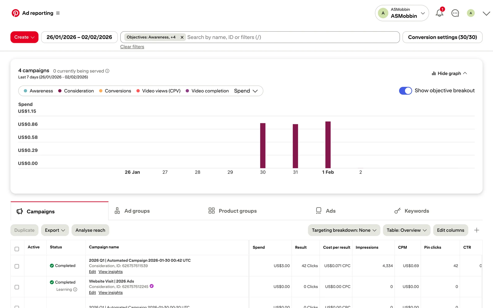This screenshot has width=493, height=308.
Task: Open Targeting breakdown: None dropdown
Action: coord(344,230)
